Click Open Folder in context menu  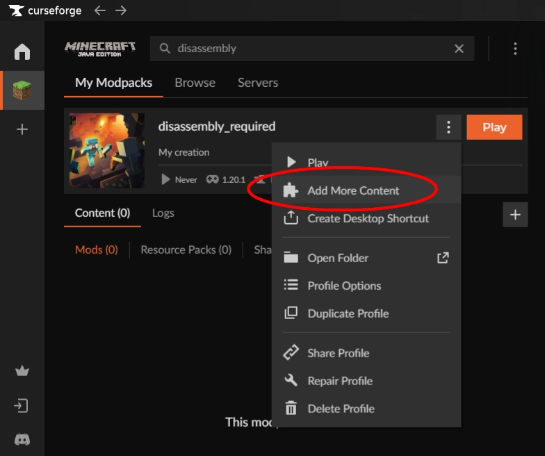[x=338, y=258]
